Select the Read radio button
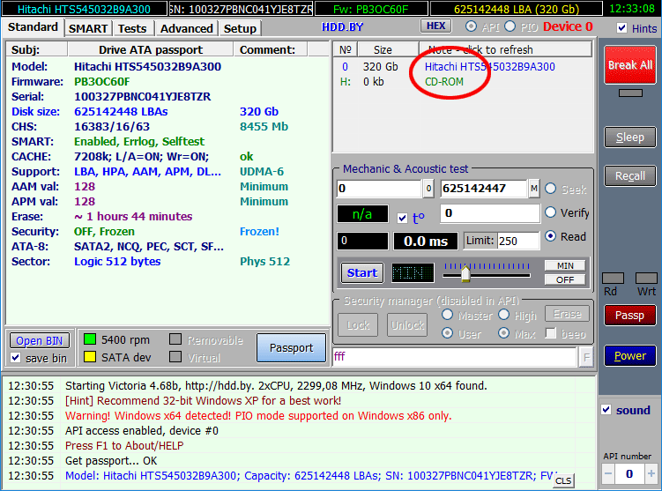This screenshot has height=491, width=662. point(551,236)
